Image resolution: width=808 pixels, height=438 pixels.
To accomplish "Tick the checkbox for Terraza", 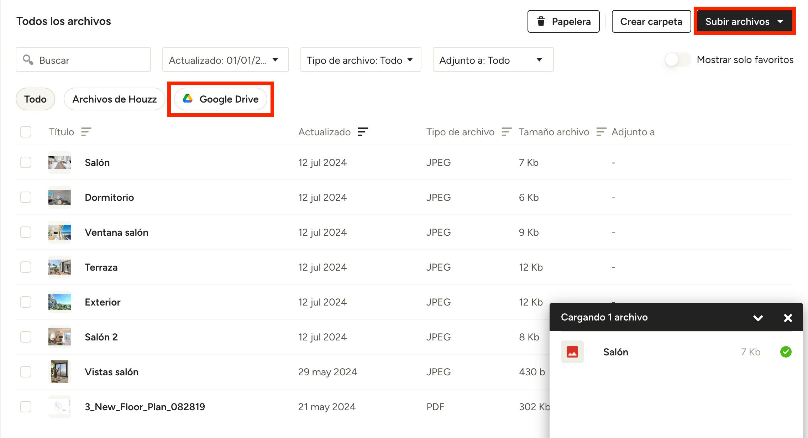I will click(26, 267).
